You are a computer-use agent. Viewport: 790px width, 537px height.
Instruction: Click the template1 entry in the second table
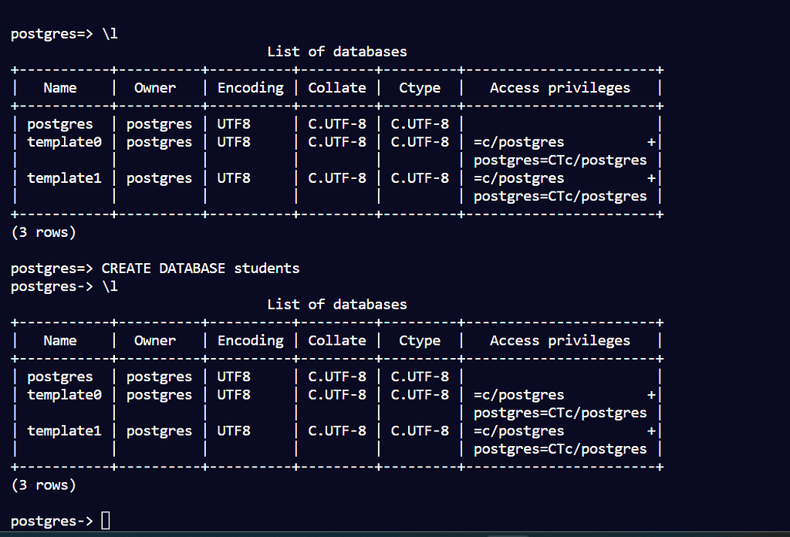[65, 431]
